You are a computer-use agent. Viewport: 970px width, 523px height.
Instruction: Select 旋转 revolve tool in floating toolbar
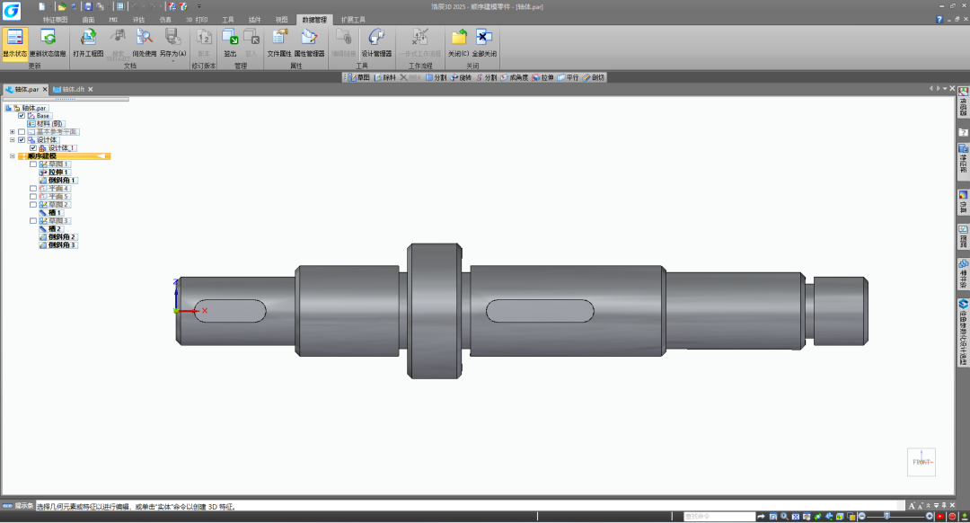[461, 77]
